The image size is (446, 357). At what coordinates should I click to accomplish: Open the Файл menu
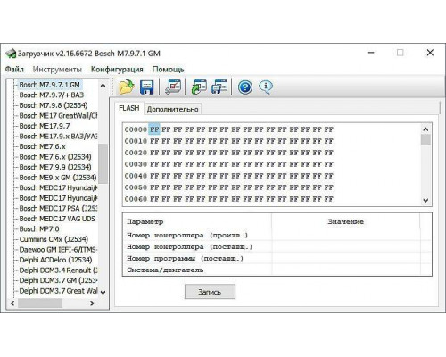[14, 70]
